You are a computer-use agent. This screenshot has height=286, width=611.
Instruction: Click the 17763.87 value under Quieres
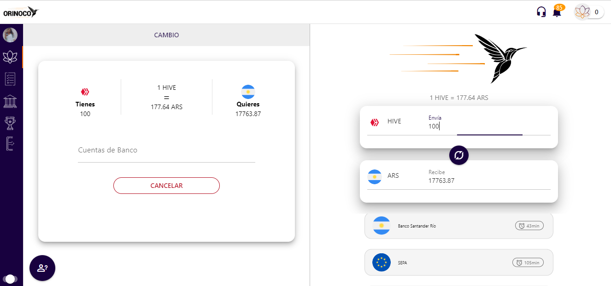tap(248, 114)
